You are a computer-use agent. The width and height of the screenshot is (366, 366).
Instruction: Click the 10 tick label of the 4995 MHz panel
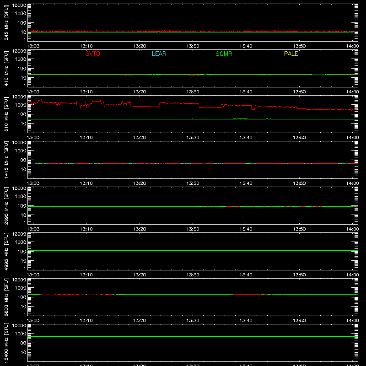[x=23, y=261]
